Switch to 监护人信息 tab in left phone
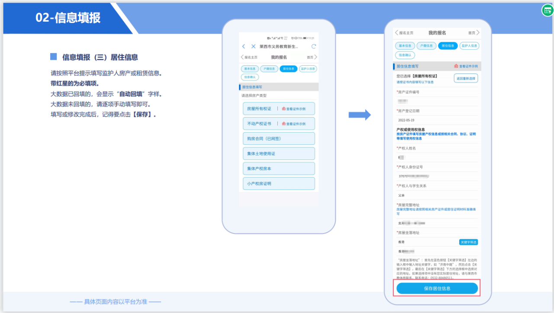The height and width of the screenshot is (313, 554). pyautogui.click(x=308, y=69)
